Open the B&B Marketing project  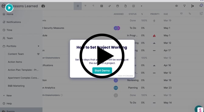[16, 86]
